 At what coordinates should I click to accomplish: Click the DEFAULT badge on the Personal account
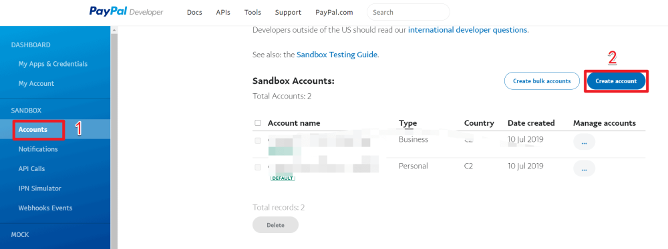pyautogui.click(x=283, y=178)
